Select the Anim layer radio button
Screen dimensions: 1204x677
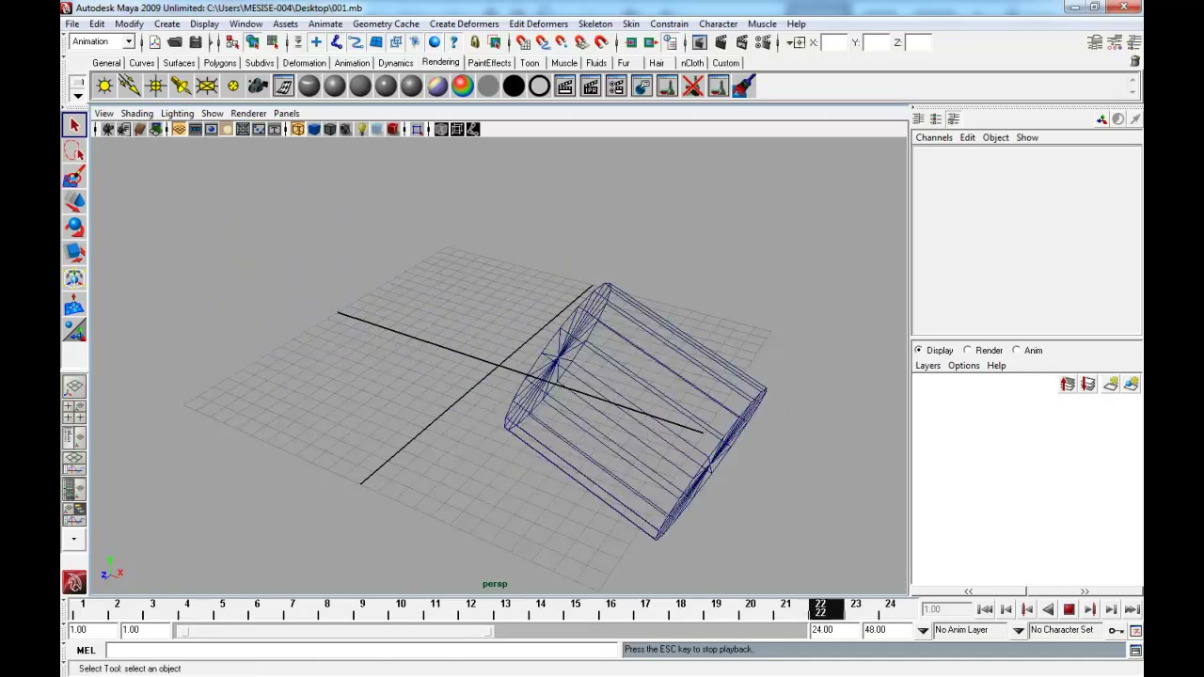pos(1017,350)
